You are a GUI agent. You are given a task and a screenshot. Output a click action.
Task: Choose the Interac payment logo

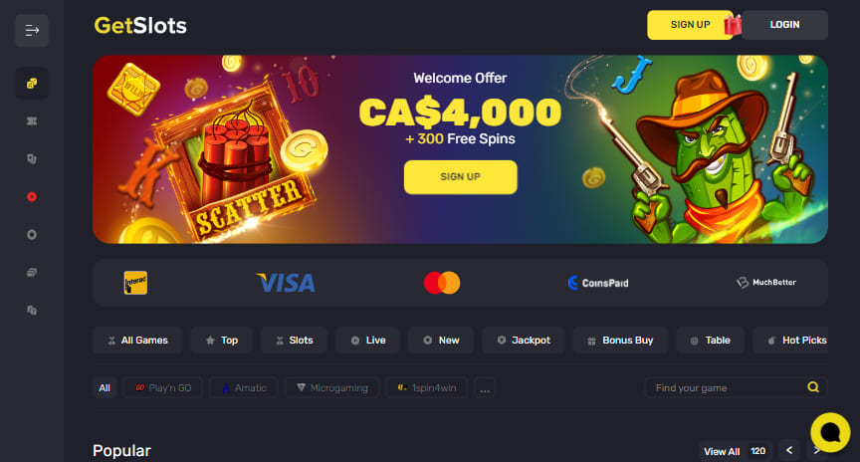pos(135,283)
